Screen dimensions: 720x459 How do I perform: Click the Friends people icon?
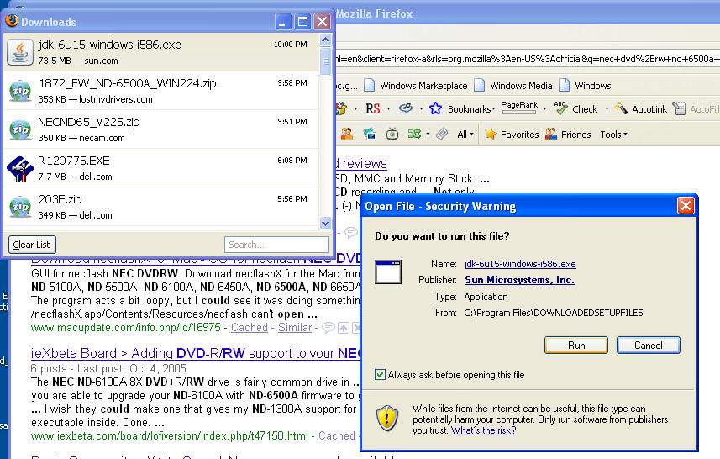(551, 135)
